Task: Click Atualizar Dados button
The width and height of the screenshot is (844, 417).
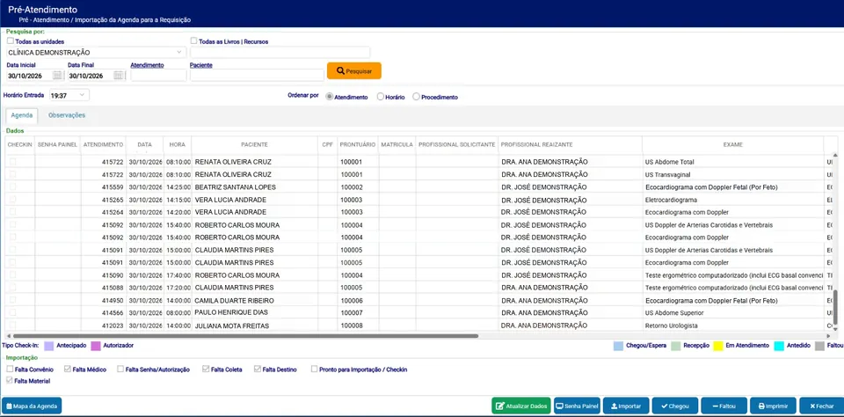Action: coord(521,406)
